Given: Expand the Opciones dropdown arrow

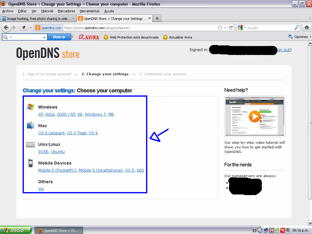Looking at the screenshot, I should [x=310, y=37].
